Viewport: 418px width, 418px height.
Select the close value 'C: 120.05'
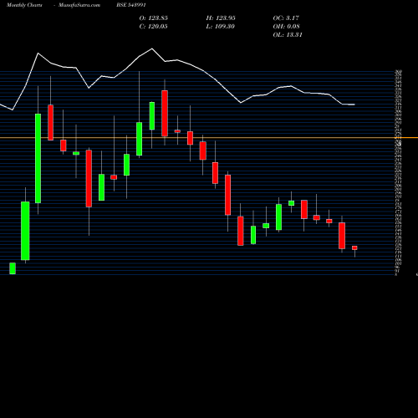[x=154, y=27]
